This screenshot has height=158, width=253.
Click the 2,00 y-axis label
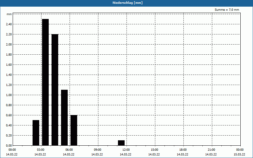9,45
